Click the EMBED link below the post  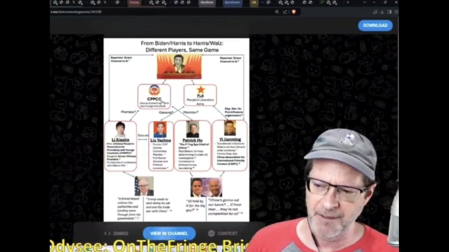tap(121, 233)
